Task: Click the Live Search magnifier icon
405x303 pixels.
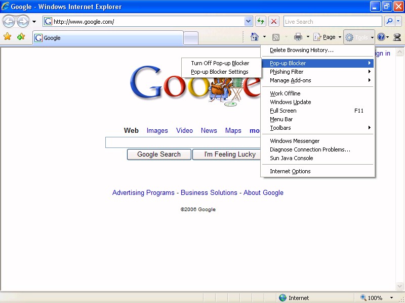Action: [x=389, y=21]
